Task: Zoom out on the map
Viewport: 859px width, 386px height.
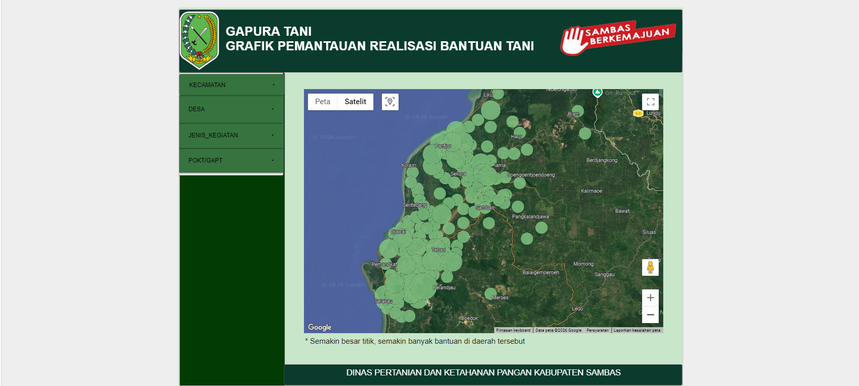Action: pos(651,315)
